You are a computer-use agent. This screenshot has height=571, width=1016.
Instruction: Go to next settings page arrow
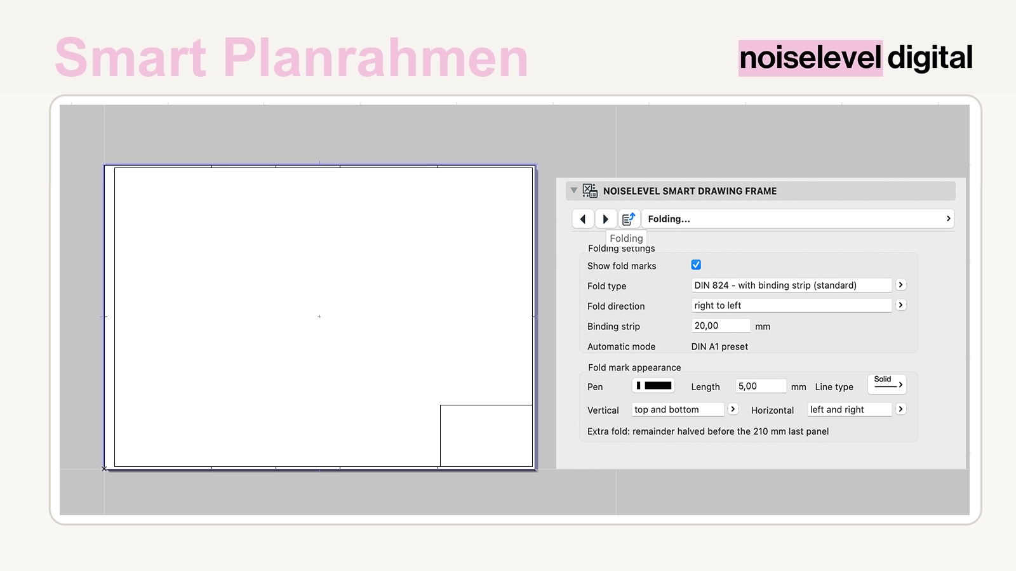click(x=605, y=219)
